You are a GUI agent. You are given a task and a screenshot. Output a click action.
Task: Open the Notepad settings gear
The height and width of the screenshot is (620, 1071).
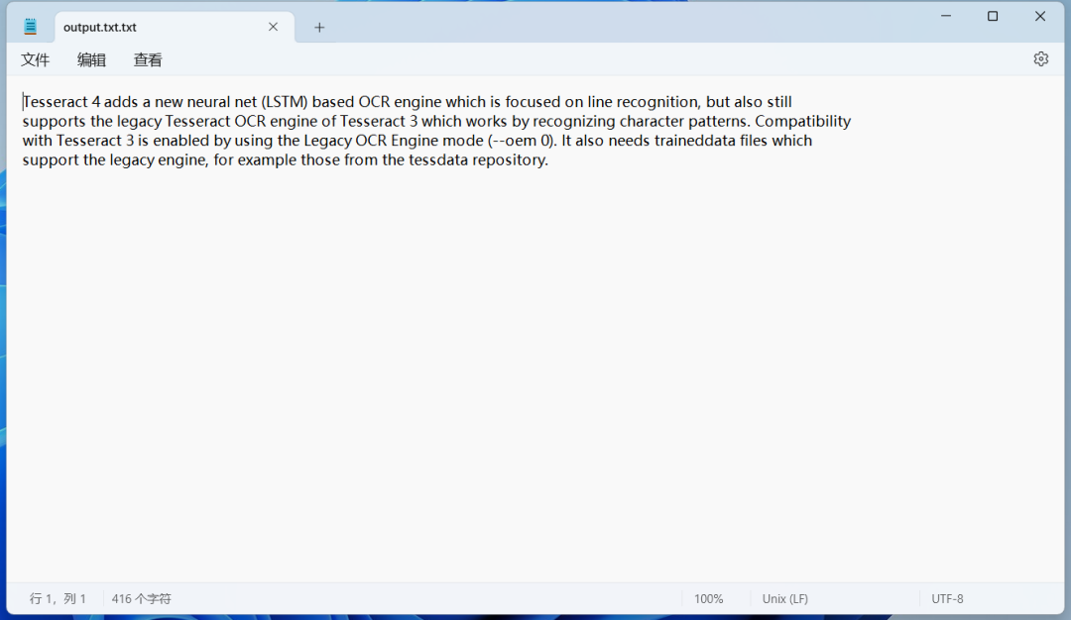1040,59
